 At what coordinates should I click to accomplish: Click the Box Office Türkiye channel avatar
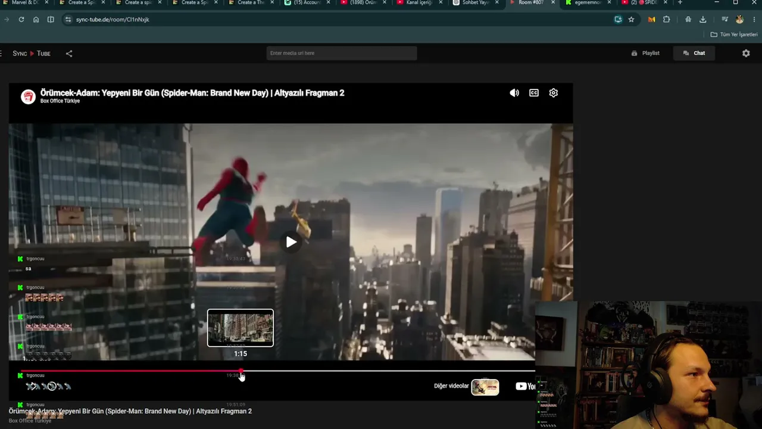[28, 97]
